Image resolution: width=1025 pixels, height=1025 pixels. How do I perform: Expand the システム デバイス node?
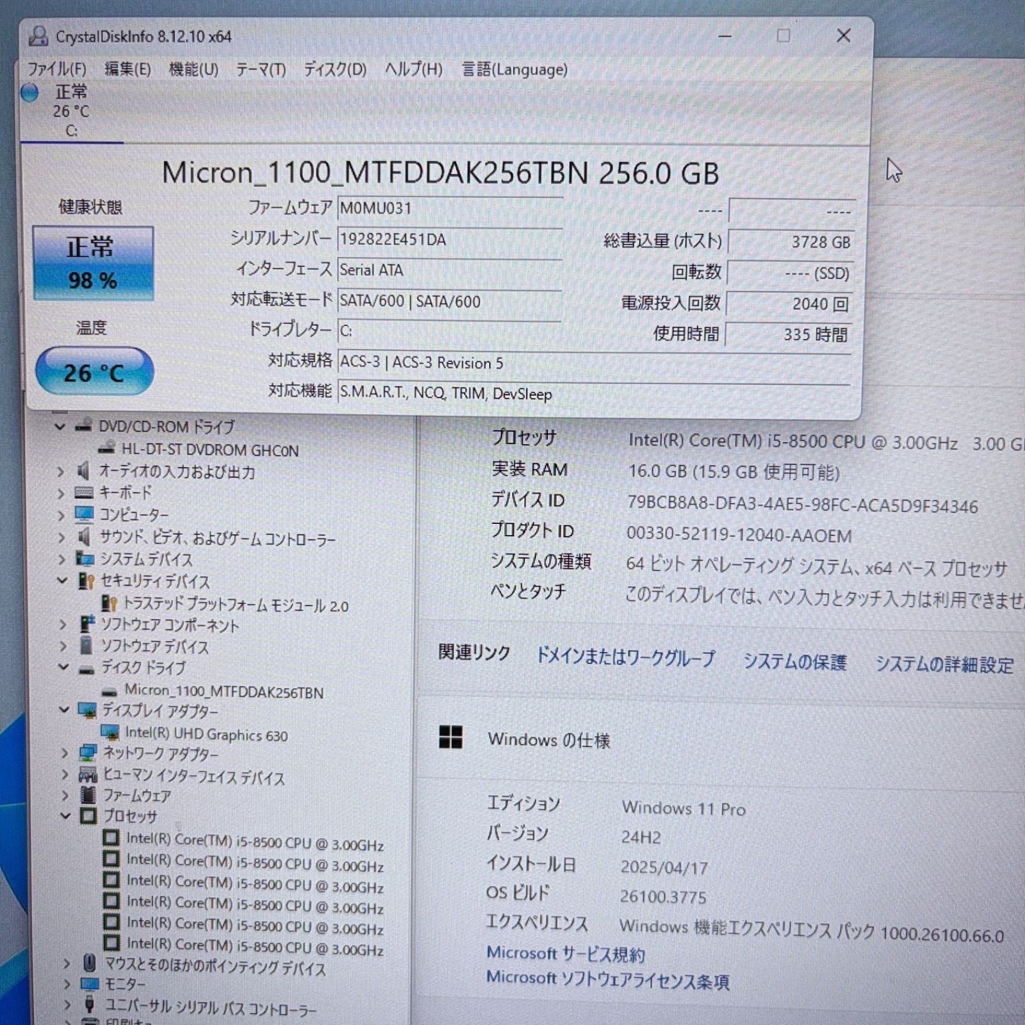(62, 559)
